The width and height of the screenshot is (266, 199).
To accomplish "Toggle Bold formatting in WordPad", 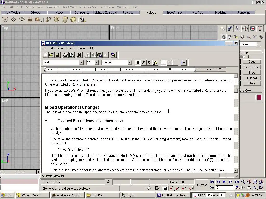I will click(x=138, y=63).
